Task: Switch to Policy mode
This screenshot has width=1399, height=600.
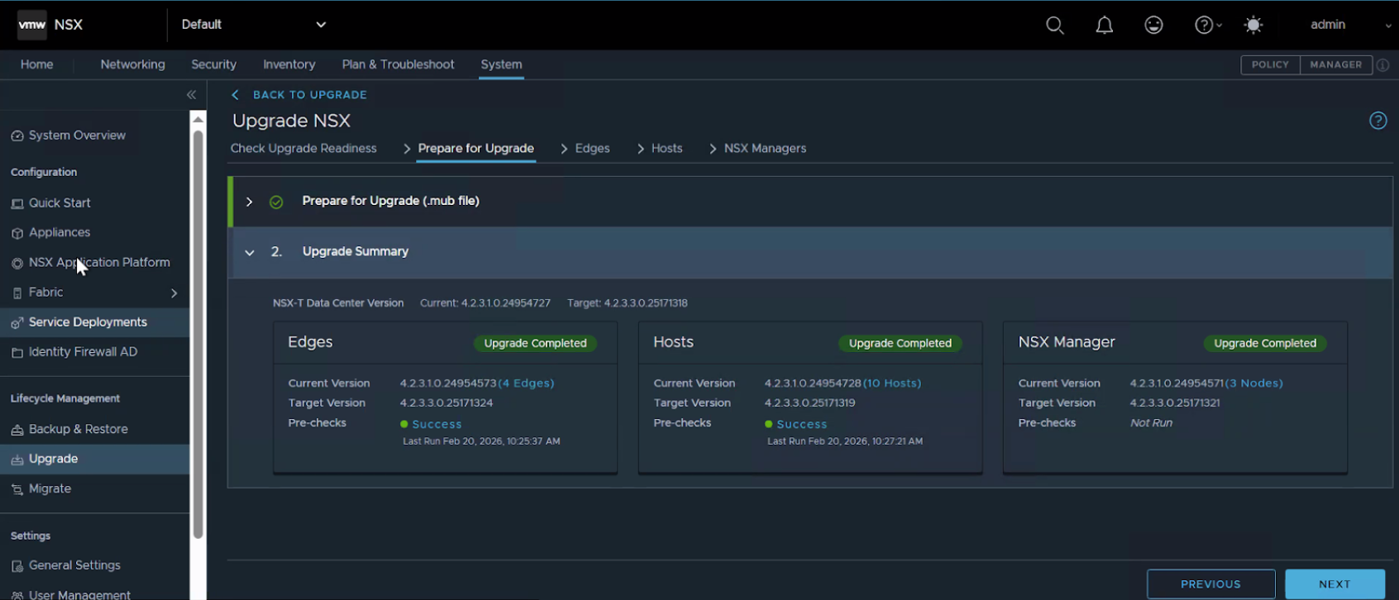Action: (x=1270, y=64)
